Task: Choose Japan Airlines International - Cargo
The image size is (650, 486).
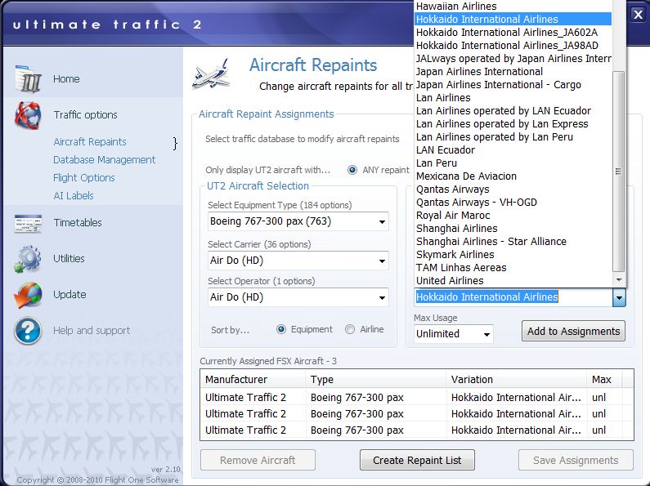Action: [x=513, y=84]
